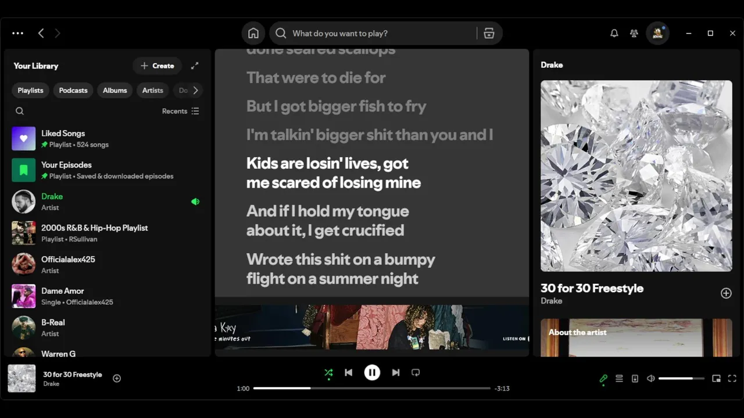Open Warren G library entry
The image size is (744, 418).
click(x=106, y=351)
